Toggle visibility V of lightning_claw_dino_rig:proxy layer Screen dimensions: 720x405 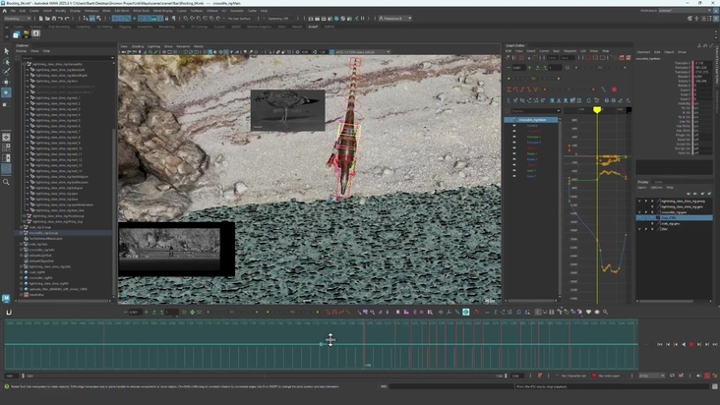639,201
